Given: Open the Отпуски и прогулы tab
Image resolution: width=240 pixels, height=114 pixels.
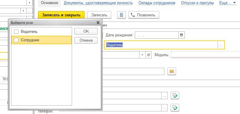Looking at the screenshot, I should click(x=197, y=3).
